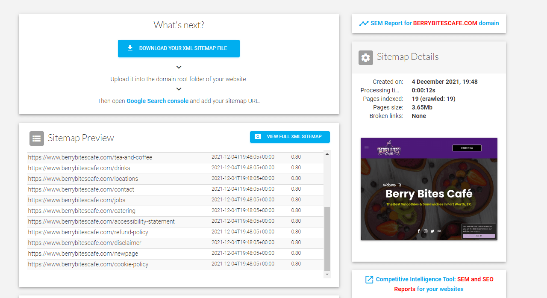Screen dimensions: 547x298
Task: Click the timestamp in the /tea-and-coffee row
Action: 243,157
